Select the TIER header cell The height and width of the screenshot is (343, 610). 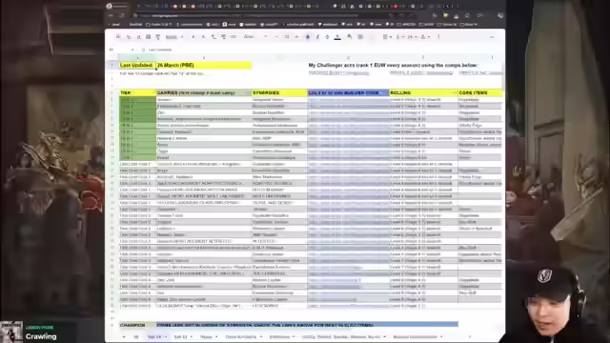(x=137, y=93)
